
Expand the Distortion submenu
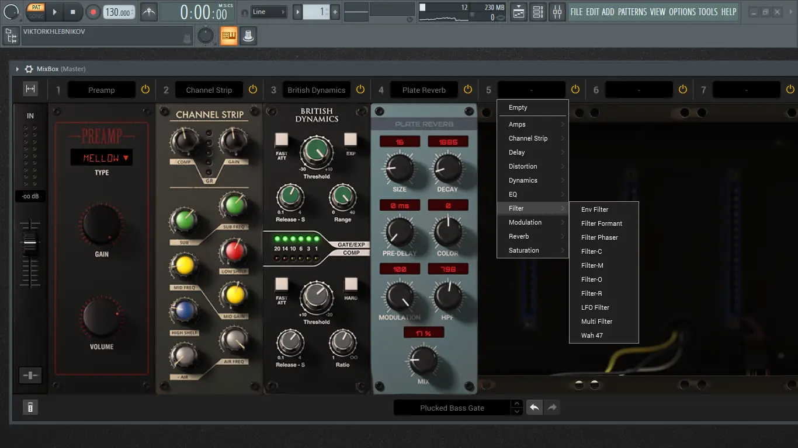point(533,166)
